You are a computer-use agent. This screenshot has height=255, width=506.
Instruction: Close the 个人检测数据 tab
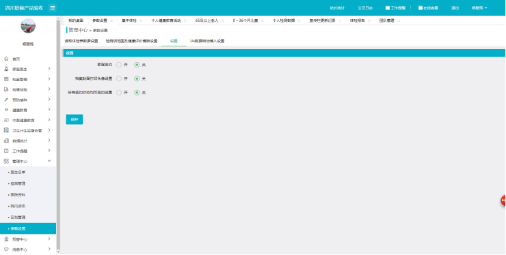[x=299, y=20]
